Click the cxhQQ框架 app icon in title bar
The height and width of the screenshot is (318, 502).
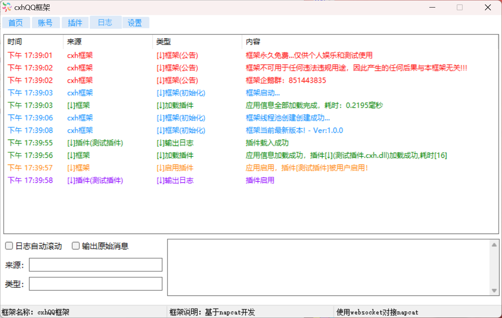click(x=7, y=8)
